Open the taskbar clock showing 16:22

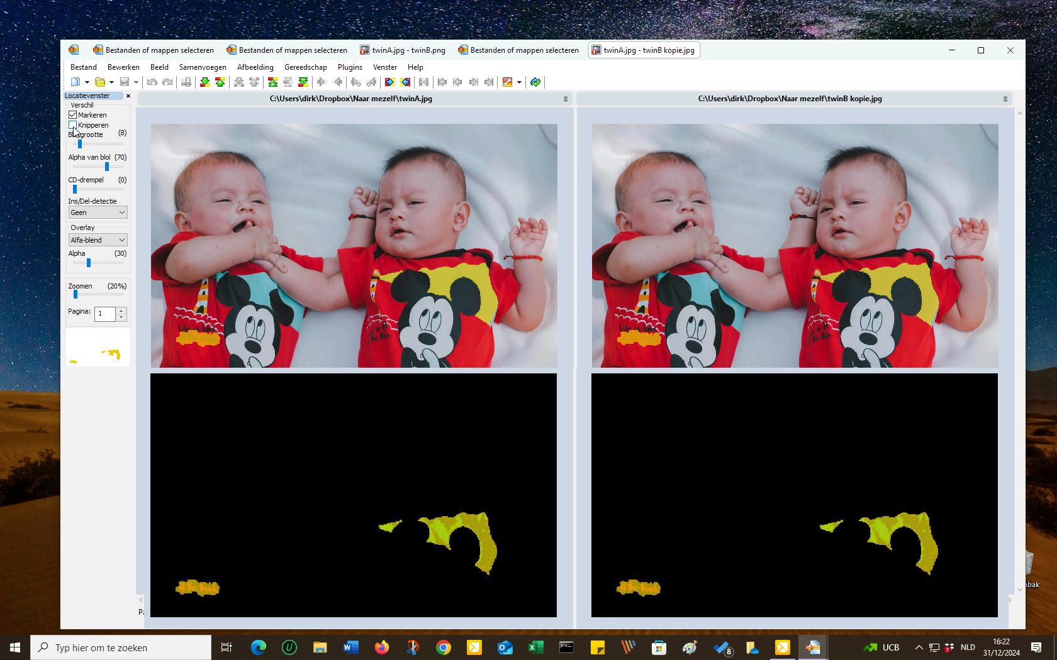pos(1001,647)
